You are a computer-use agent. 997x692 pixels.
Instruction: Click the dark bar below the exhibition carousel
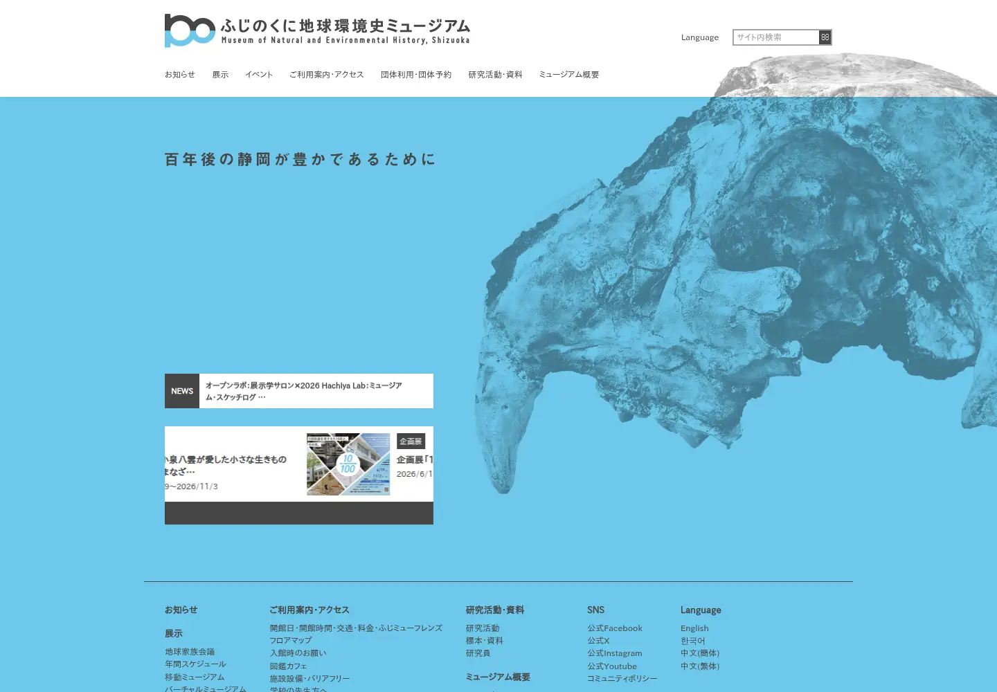299,513
